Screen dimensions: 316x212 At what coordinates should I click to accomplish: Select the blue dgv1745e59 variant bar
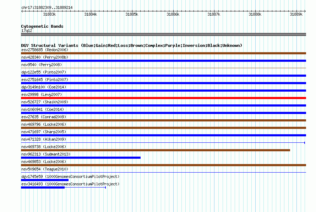tap(45, 180)
